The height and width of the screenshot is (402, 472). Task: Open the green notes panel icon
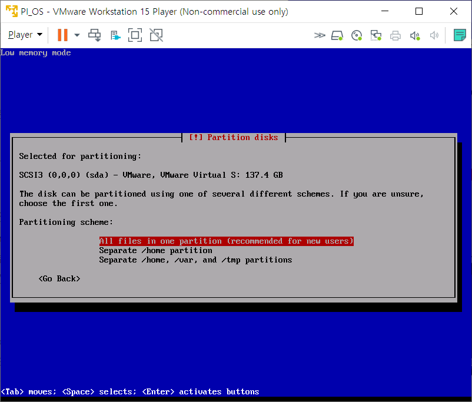(x=460, y=35)
